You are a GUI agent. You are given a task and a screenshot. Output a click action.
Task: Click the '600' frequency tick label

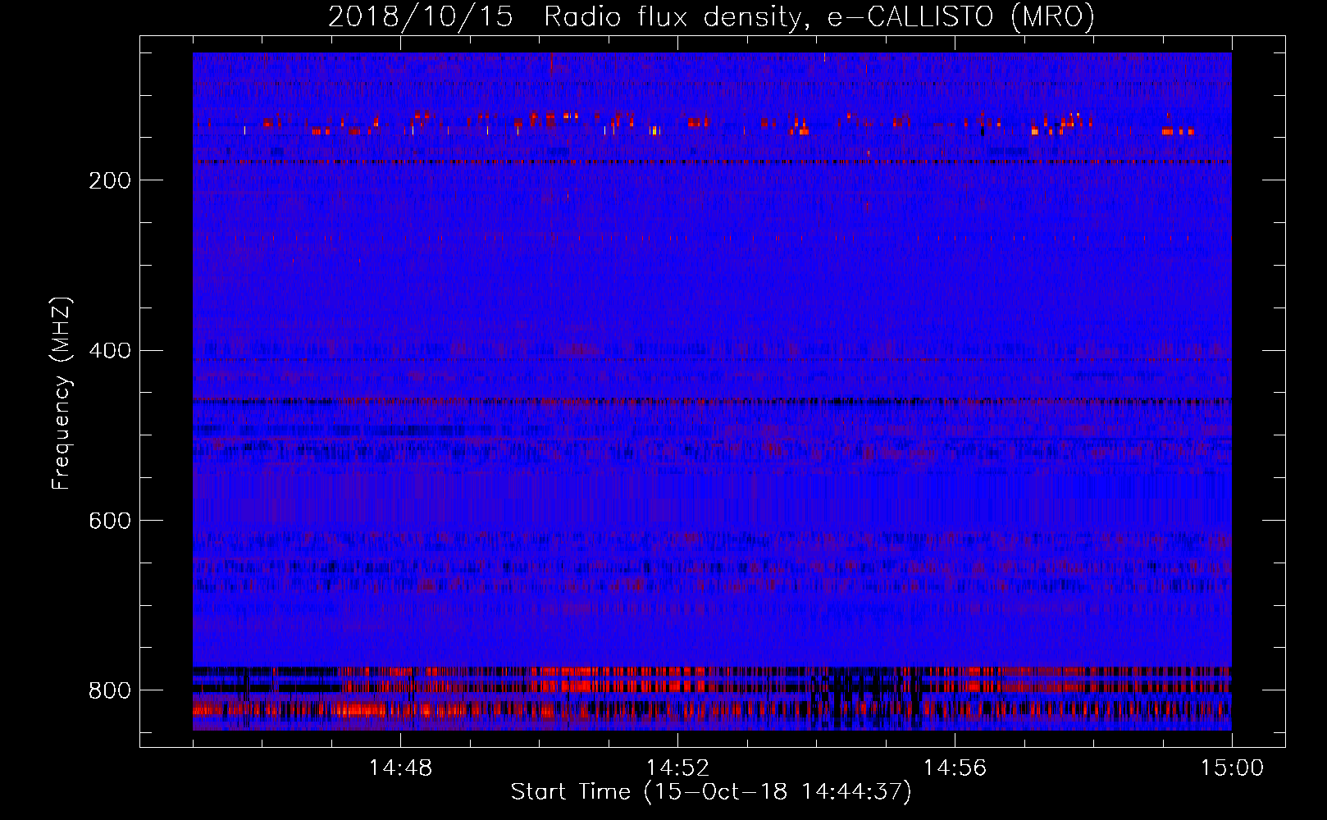[109, 521]
